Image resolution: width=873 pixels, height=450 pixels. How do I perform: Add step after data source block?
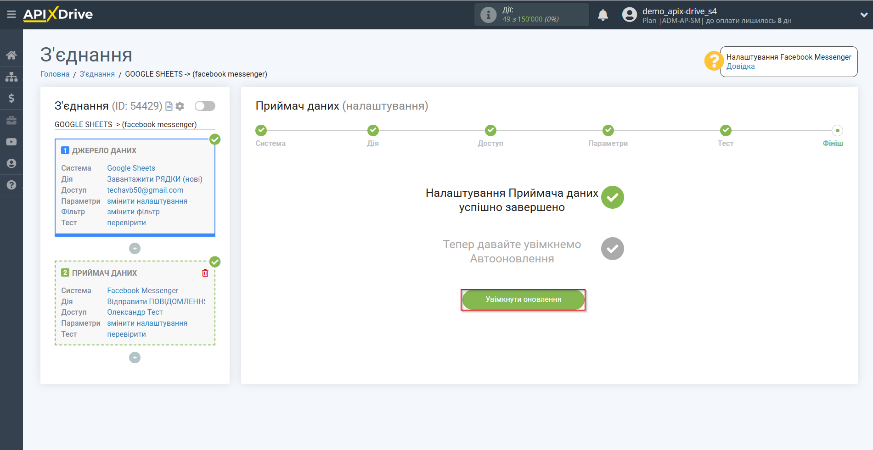(x=135, y=249)
